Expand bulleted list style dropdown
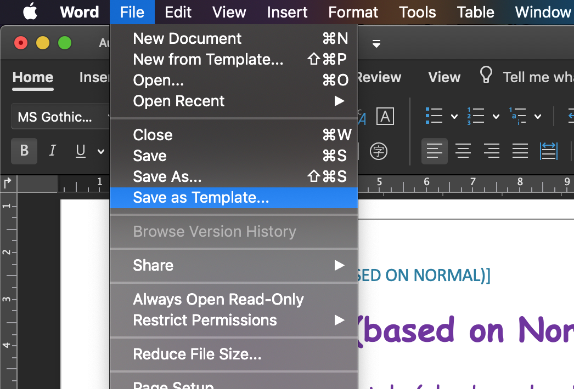 [454, 117]
